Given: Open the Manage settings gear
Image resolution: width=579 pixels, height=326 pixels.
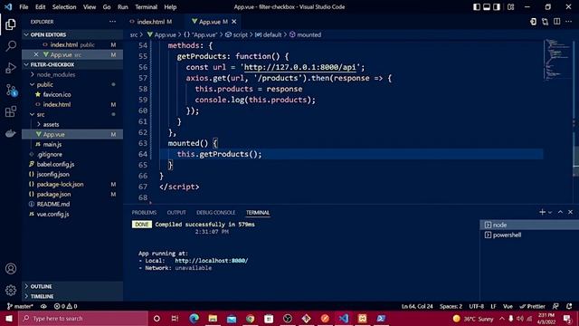Looking at the screenshot, I should pyautogui.click(x=11, y=291).
